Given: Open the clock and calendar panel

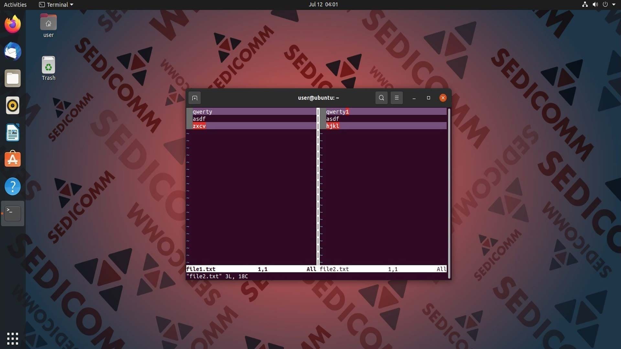Looking at the screenshot, I should click(x=323, y=5).
